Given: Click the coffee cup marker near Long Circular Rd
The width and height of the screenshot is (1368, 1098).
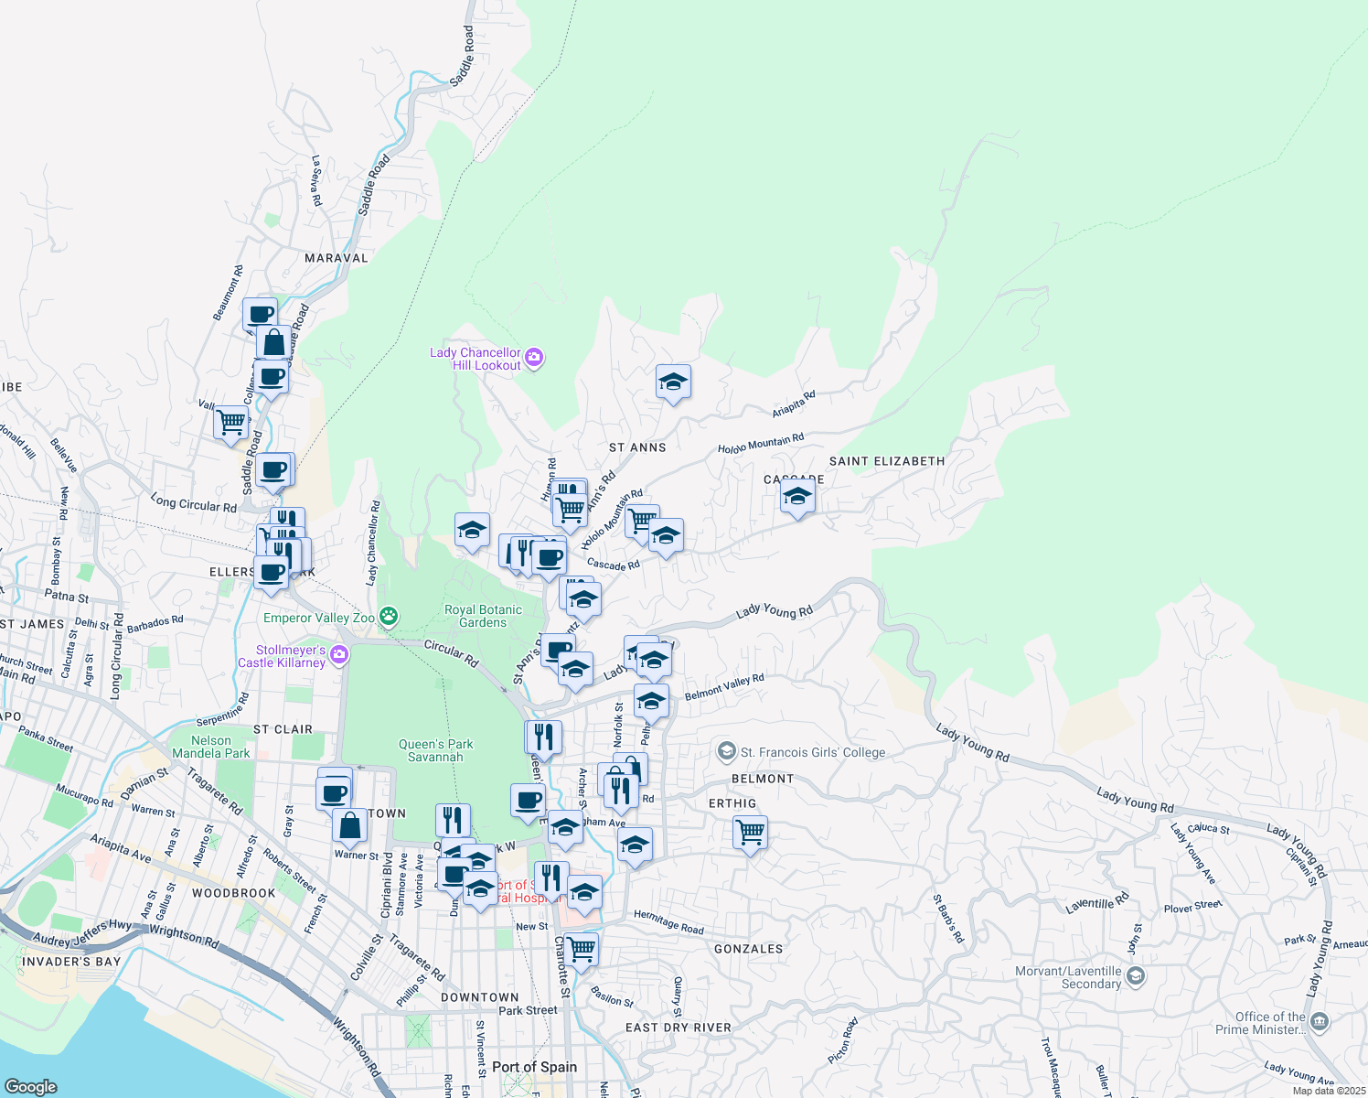Looking at the screenshot, I should [x=273, y=470].
